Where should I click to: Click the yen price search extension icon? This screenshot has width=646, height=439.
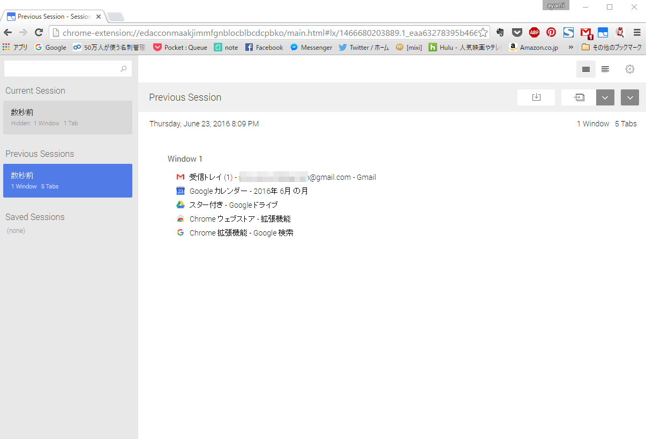tap(620, 32)
